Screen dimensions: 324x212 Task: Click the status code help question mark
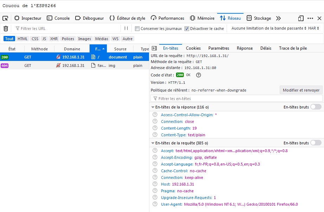[198, 75]
